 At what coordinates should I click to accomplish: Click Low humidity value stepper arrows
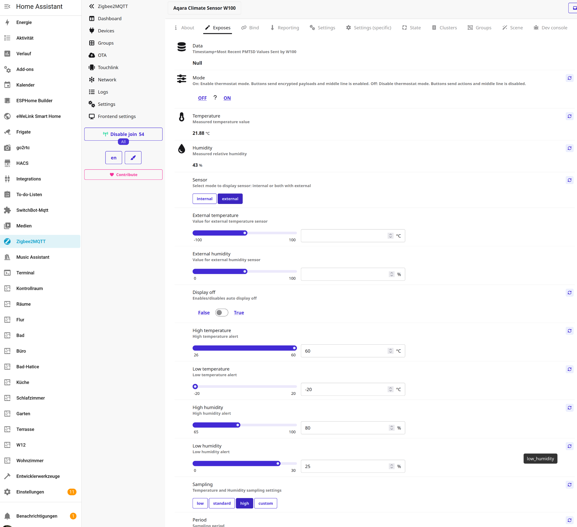pyautogui.click(x=391, y=466)
